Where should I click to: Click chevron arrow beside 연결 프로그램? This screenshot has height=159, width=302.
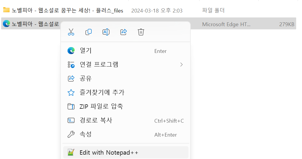(x=181, y=65)
